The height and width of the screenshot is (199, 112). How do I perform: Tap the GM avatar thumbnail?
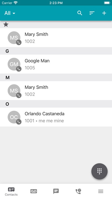click(14, 64)
